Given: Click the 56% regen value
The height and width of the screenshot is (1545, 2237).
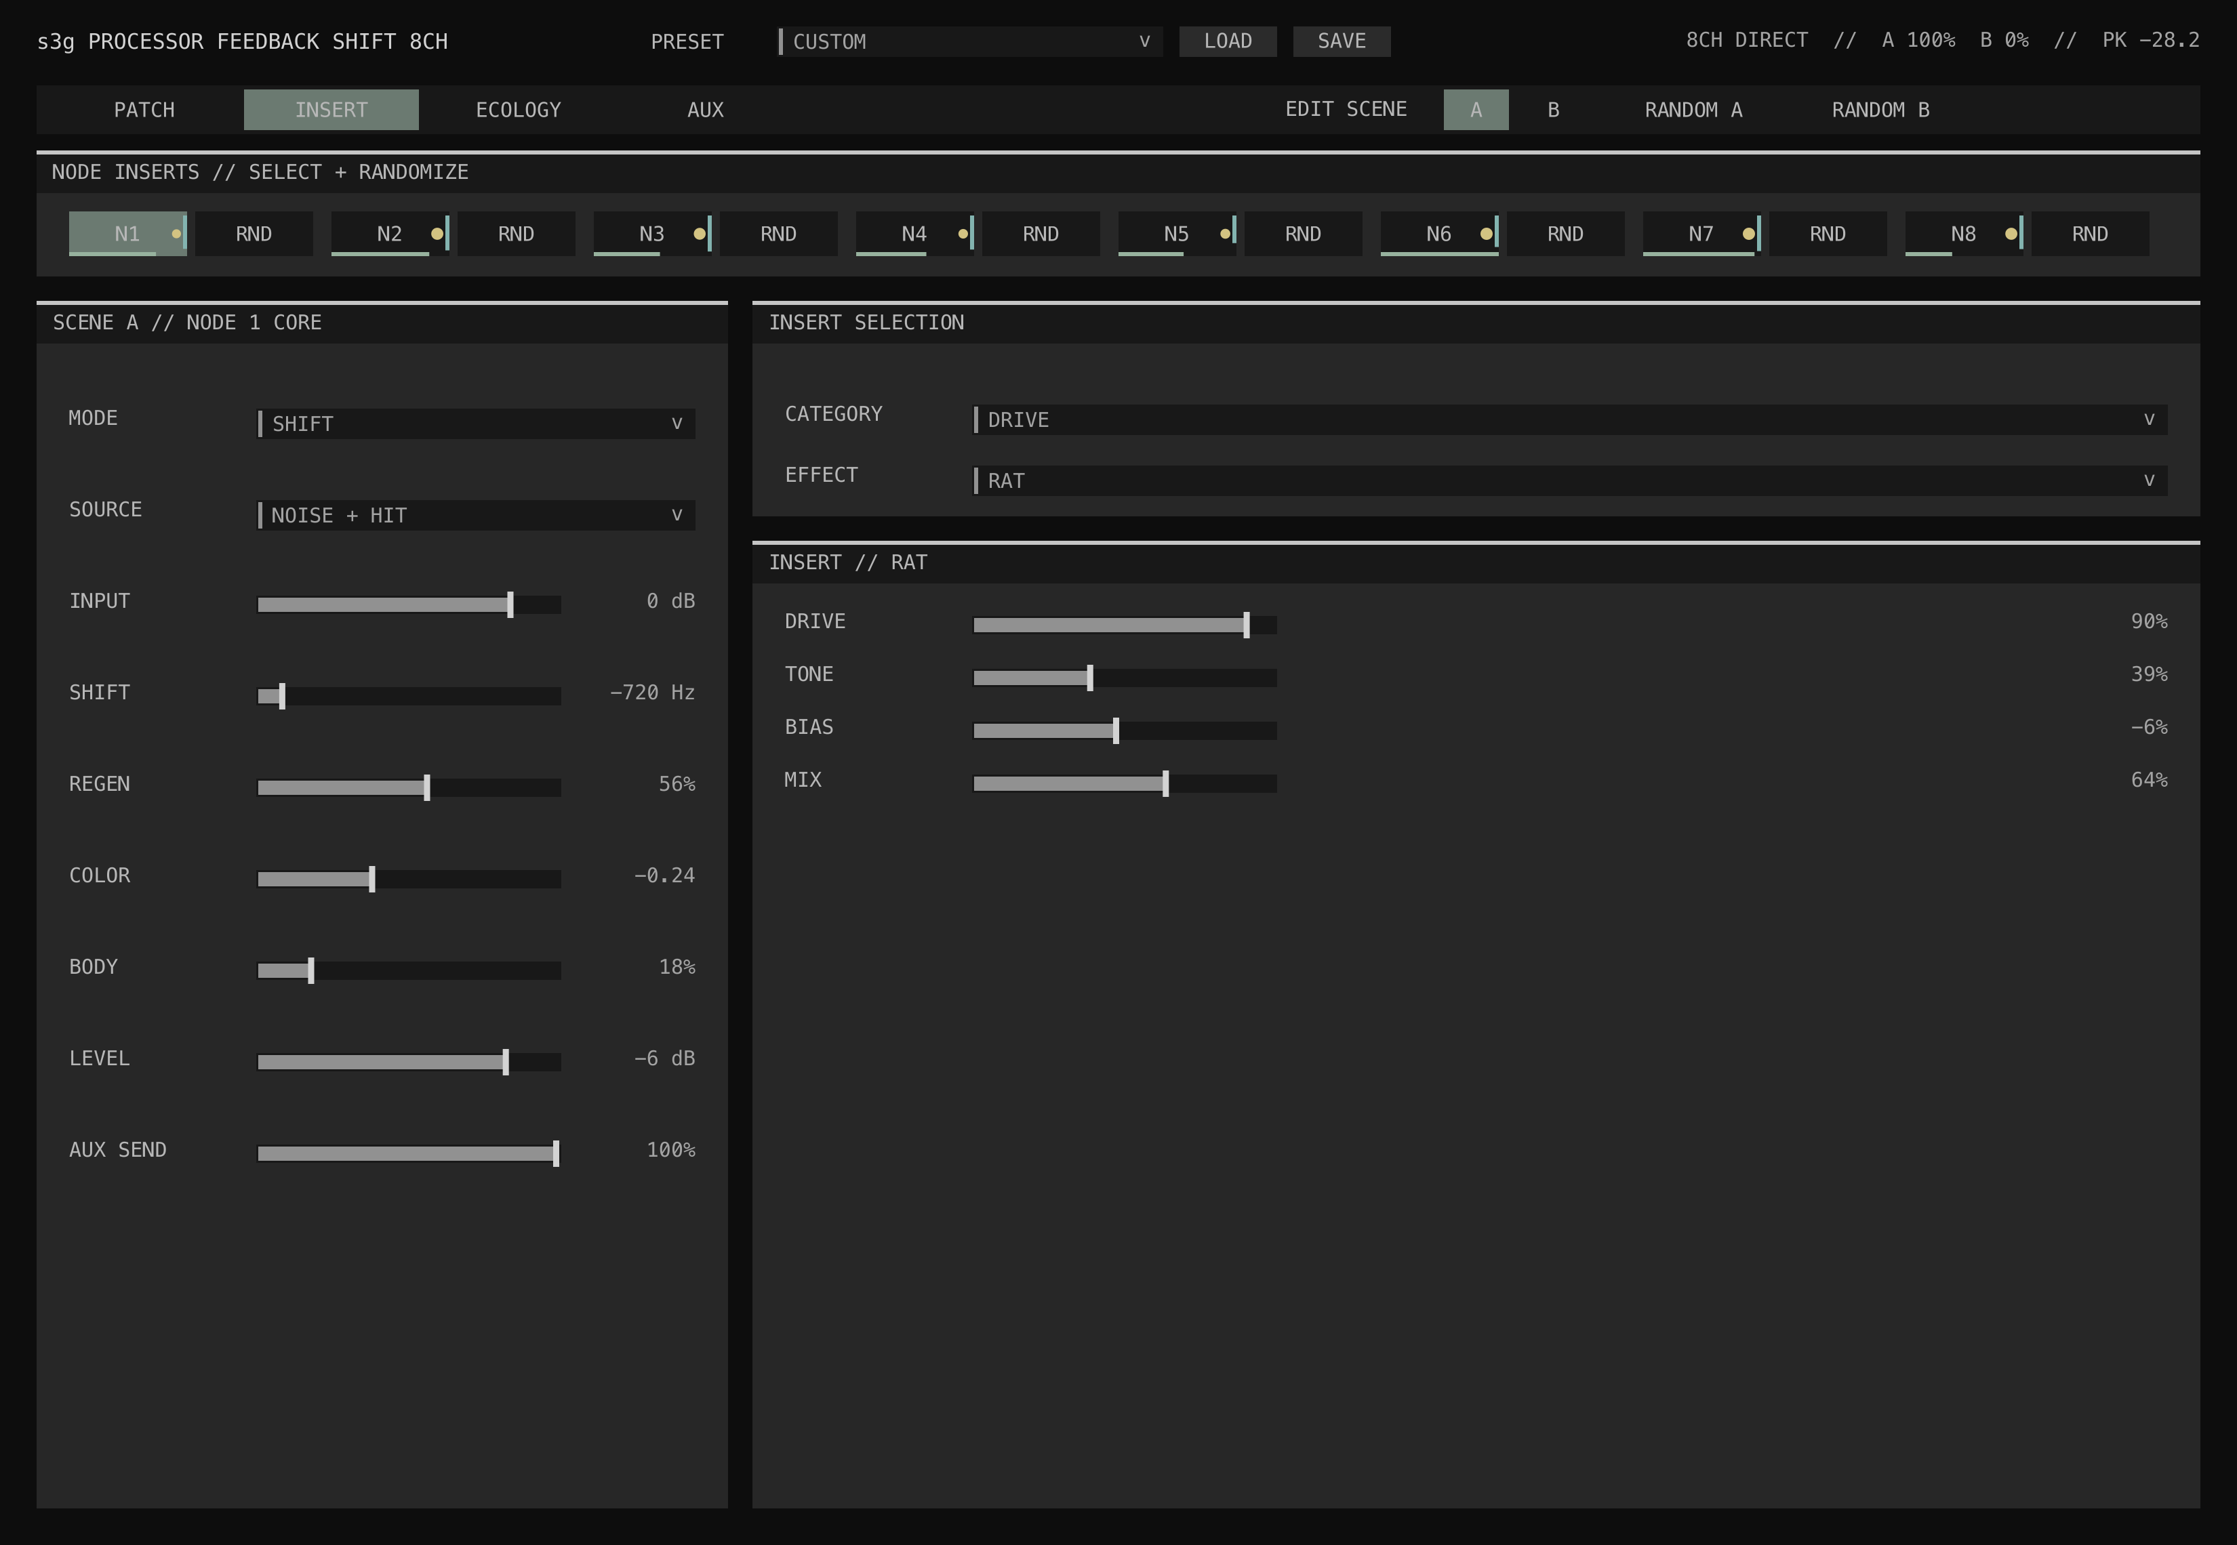Looking at the screenshot, I should [677, 784].
